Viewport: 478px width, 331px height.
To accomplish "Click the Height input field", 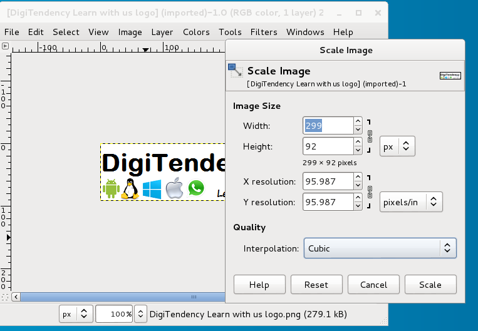I will coord(328,146).
